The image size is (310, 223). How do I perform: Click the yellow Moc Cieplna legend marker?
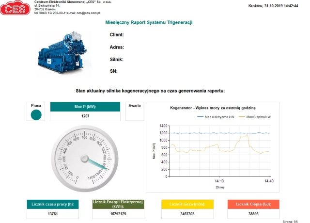(242, 117)
